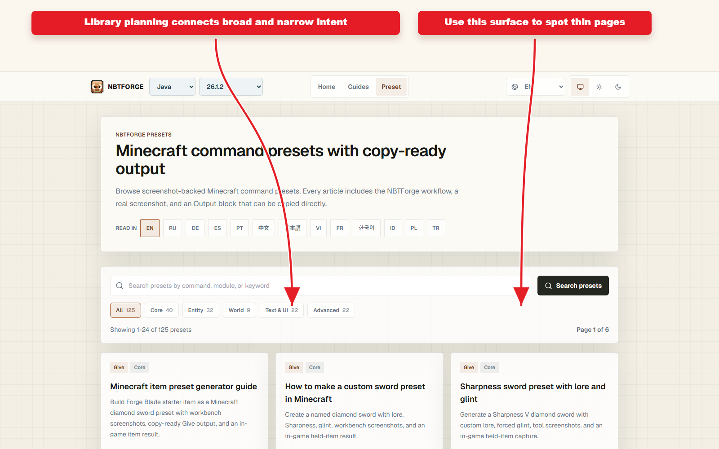
Task: Click 'READ IN' label
Action: 126,228
